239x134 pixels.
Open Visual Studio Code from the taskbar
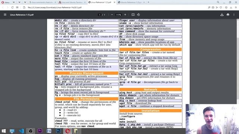(x=21, y=131)
